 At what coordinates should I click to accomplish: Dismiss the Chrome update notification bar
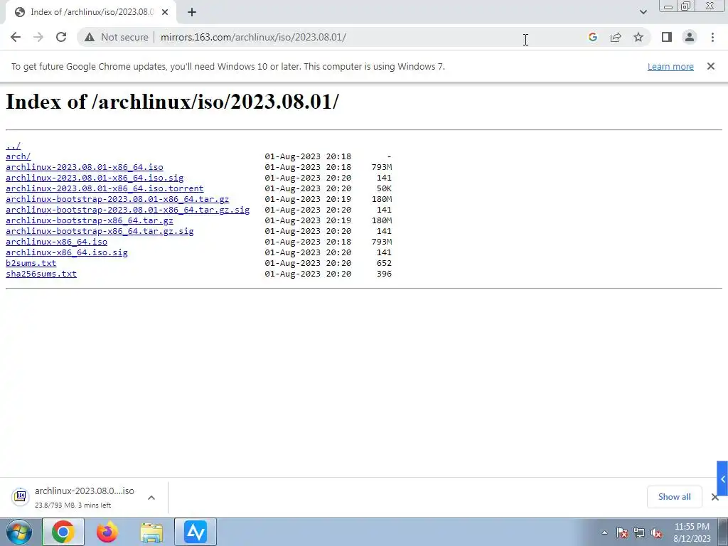pyautogui.click(x=710, y=66)
